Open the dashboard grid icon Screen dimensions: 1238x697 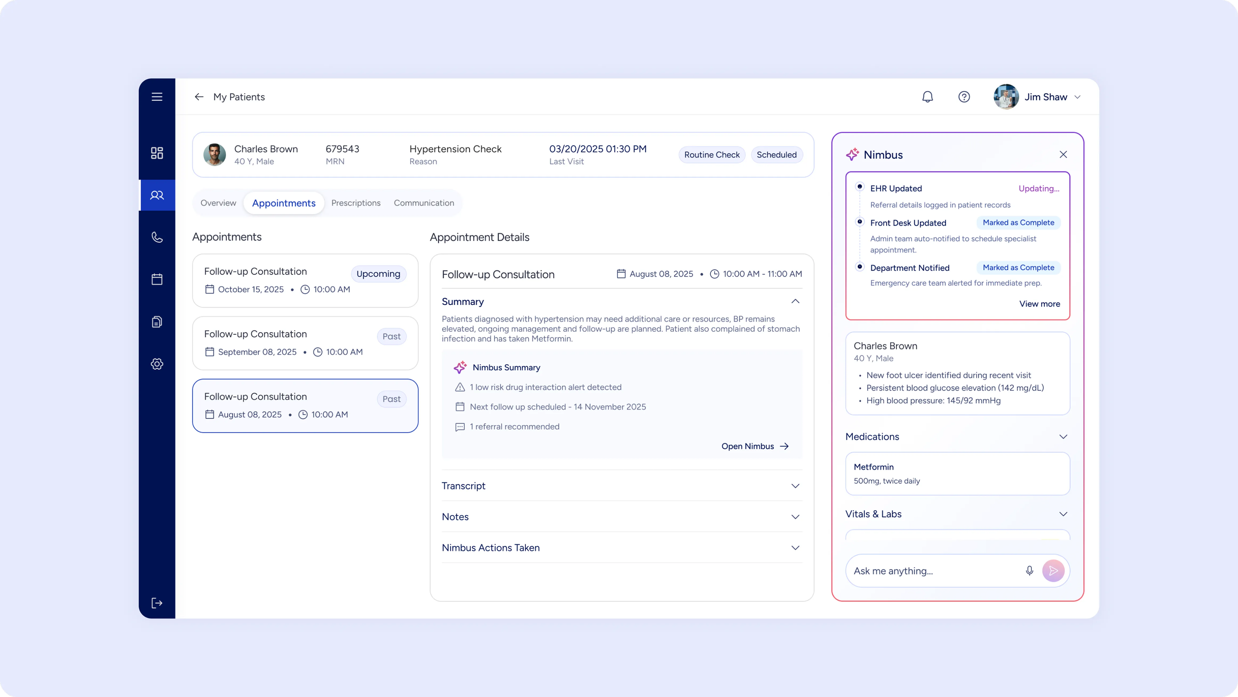pos(157,153)
